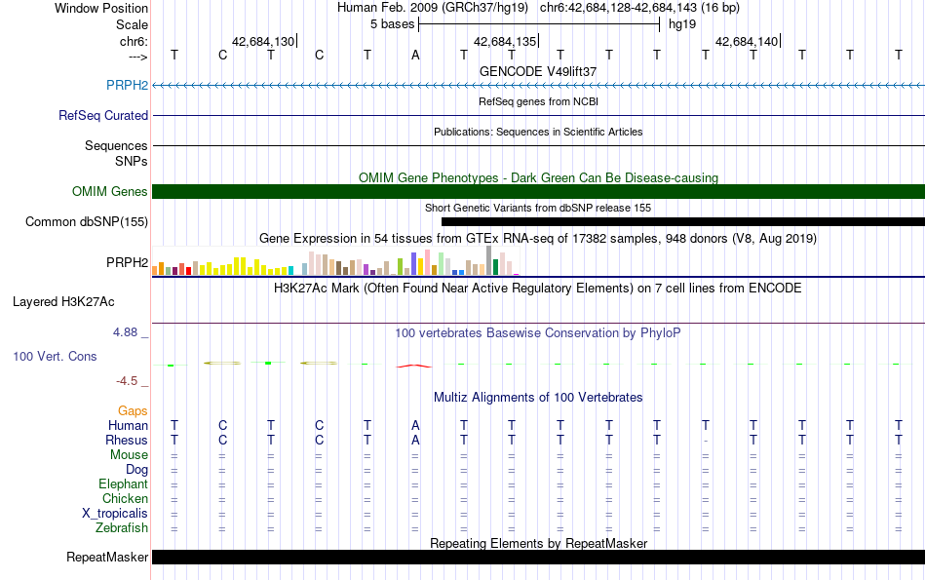Click the -4.5 conservation scale minimum
The height and width of the screenshot is (580, 926).
coord(127,381)
